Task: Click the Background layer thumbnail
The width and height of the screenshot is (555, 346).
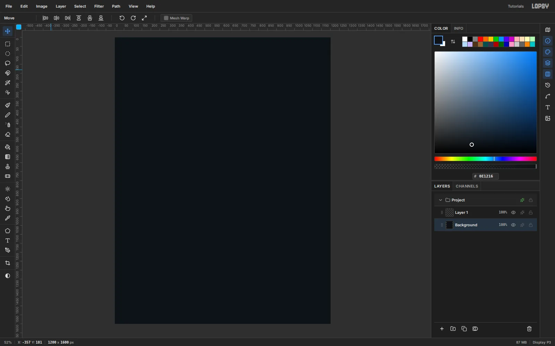Action: point(450,225)
